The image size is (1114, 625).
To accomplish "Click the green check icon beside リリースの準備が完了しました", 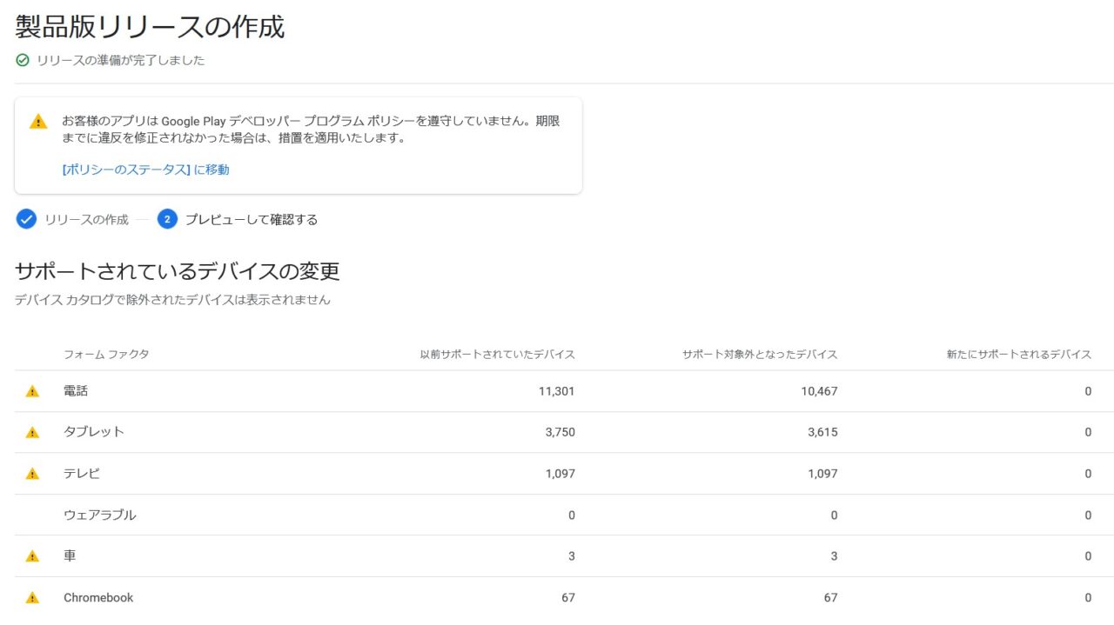I will click(x=22, y=60).
